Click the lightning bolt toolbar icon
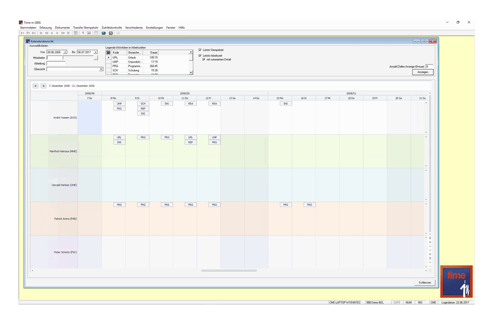The image size is (495, 324). pyautogui.click(x=83, y=33)
